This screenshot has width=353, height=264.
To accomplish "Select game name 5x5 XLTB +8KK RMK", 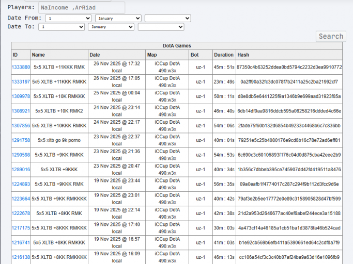I will click(x=59, y=213).
